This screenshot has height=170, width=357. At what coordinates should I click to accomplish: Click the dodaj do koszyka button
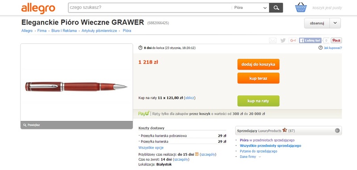click(x=258, y=64)
